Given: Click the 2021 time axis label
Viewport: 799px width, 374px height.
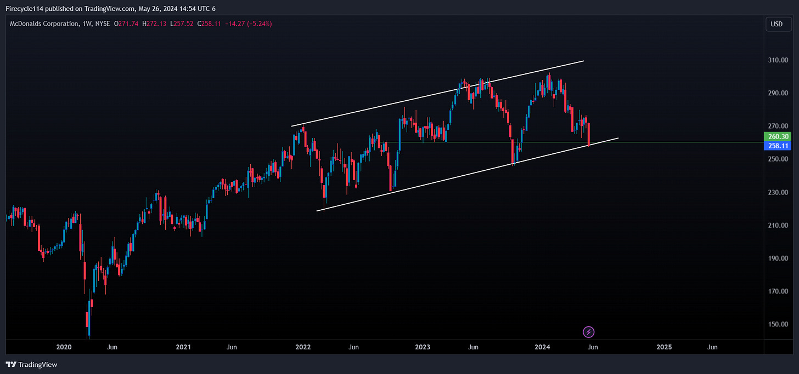Looking at the screenshot, I should (x=183, y=347).
